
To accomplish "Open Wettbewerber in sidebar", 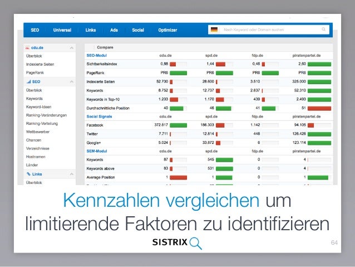I will [38, 132].
